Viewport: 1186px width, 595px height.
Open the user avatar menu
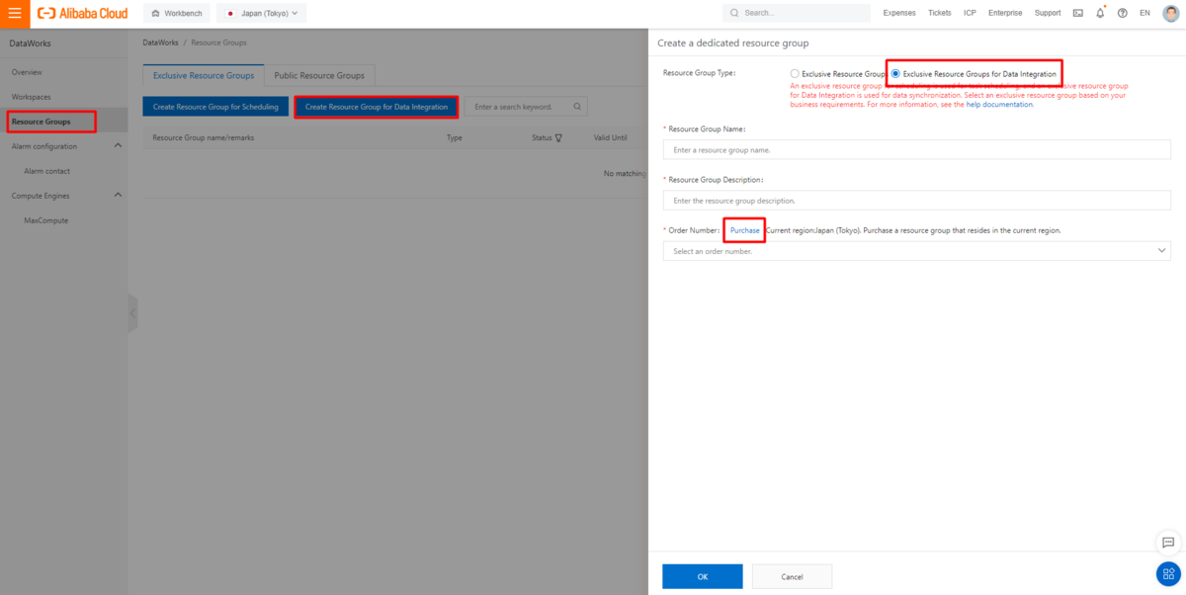click(1170, 13)
